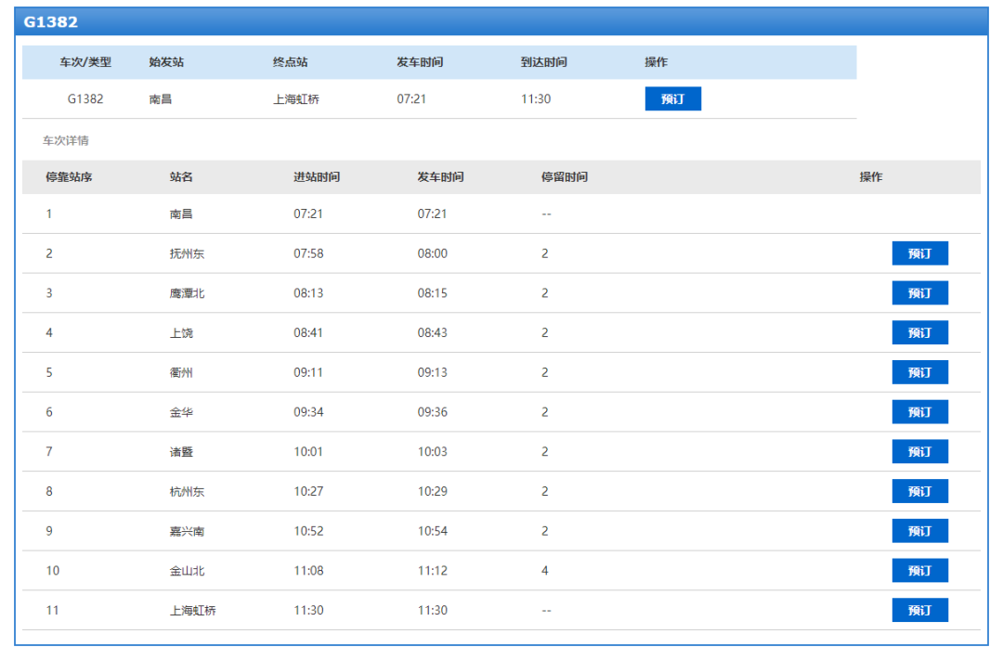Viewport: 1003px width, 660px height.
Task: Select terminal station 上海虹桥 in summary row
Action: (296, 99)
